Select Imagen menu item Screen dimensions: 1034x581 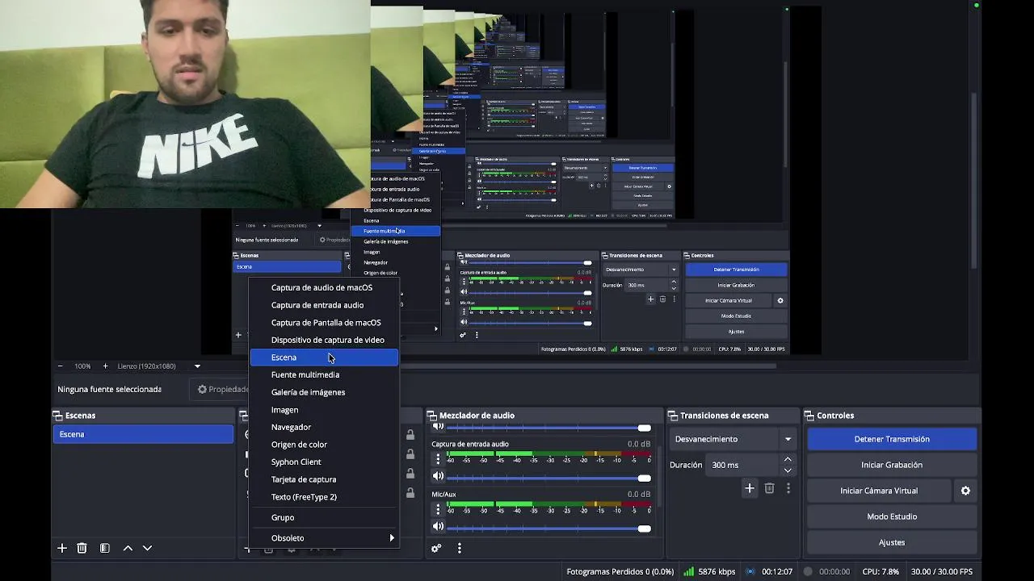point(324,410)
